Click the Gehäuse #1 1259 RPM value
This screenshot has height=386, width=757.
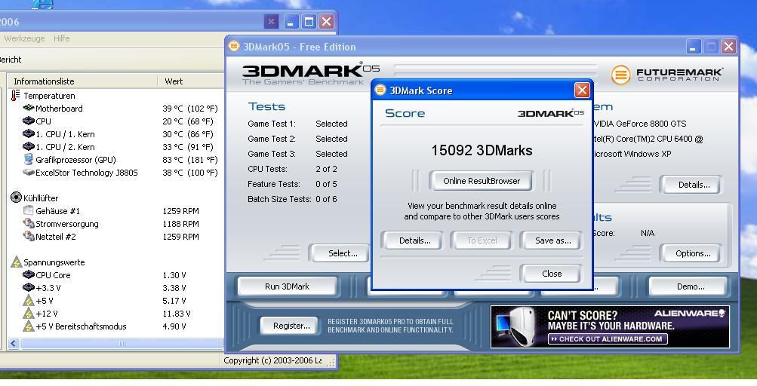pyautogui.click(x=180, y=211)
